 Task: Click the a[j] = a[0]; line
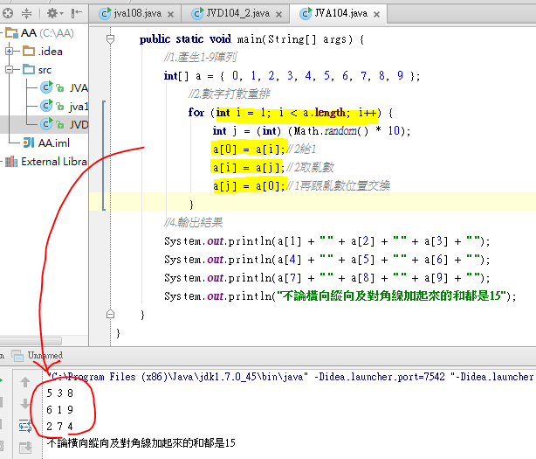(249, 186)
